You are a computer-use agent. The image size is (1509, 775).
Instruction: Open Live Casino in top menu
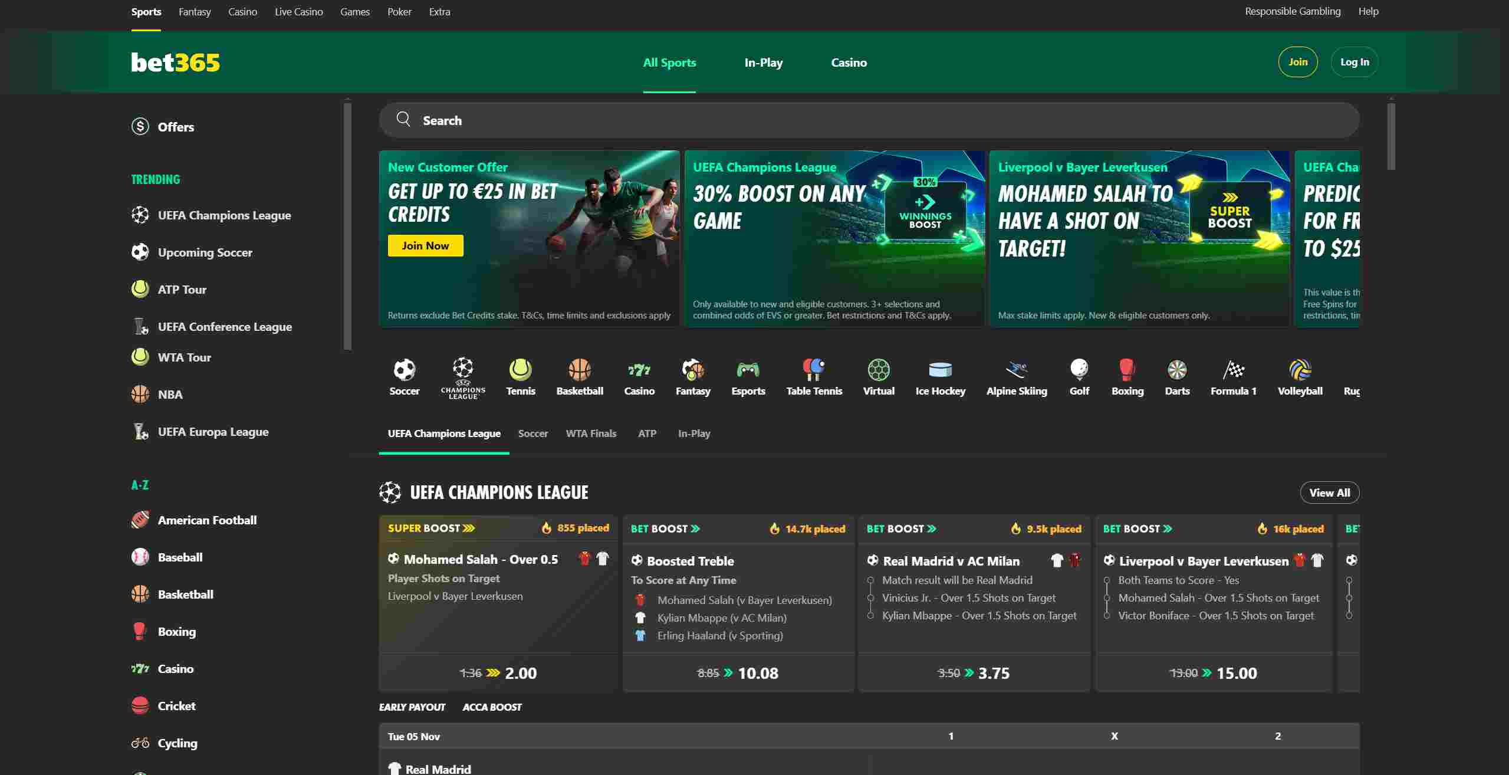298,11
